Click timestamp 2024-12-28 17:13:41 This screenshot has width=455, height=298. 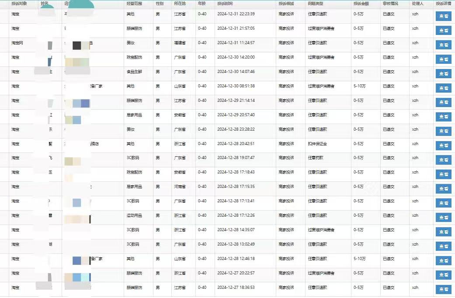[x=236, y=201]
